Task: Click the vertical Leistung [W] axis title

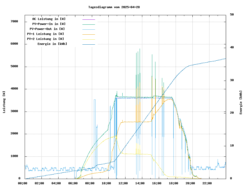Action: [4, 102]
